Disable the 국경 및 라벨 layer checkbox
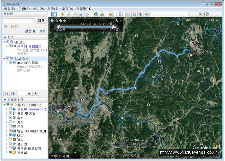The width and height of the screenshot is (225, 161). coord(10,113)
